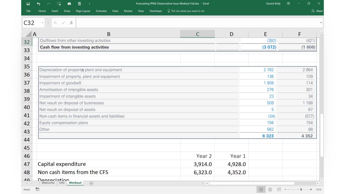Switch to the Data tab
This screenshot has height=194, width=345.
pyautogui.click(x=115, y=11)
